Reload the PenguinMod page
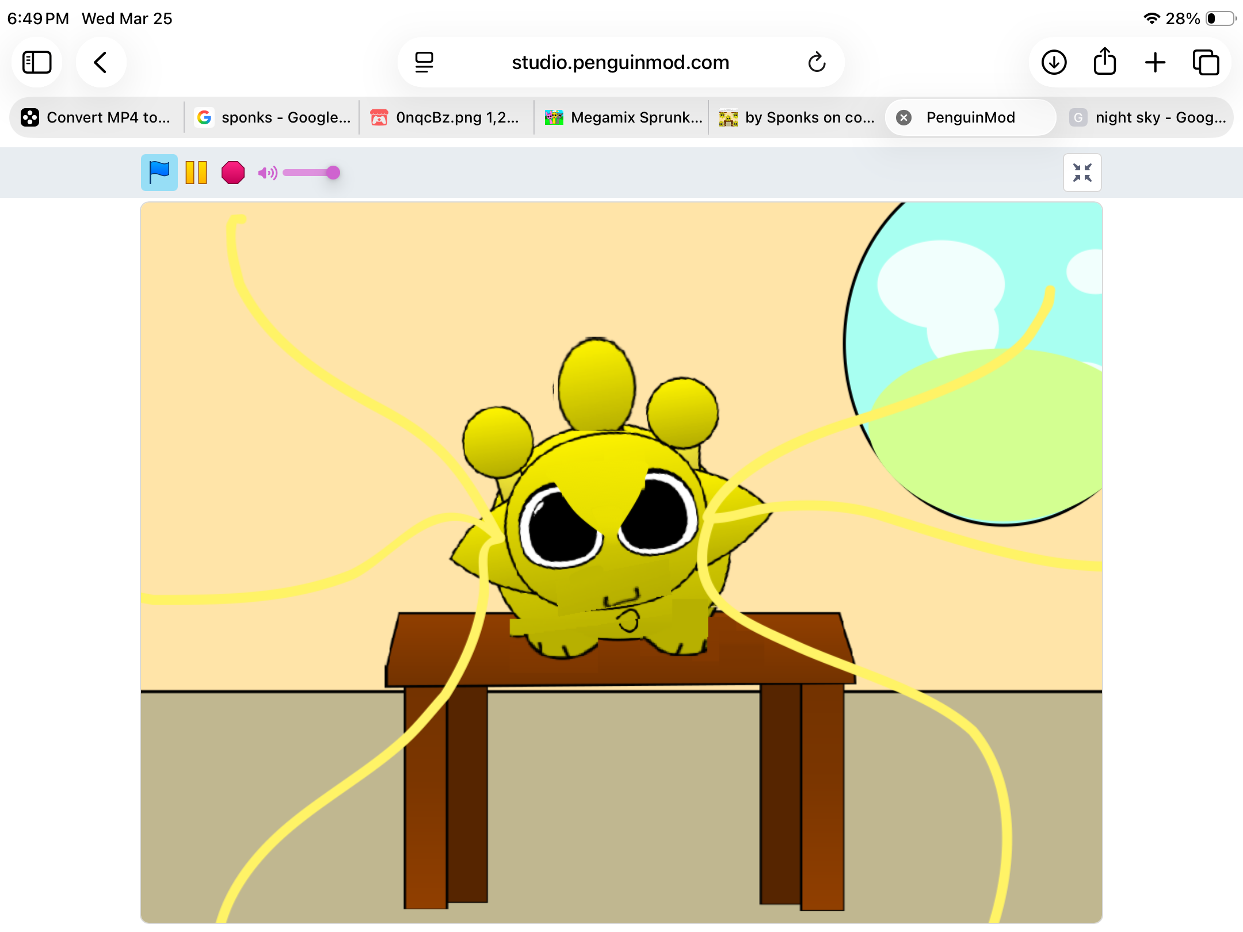1243x932 pixels. pos(817,62)
